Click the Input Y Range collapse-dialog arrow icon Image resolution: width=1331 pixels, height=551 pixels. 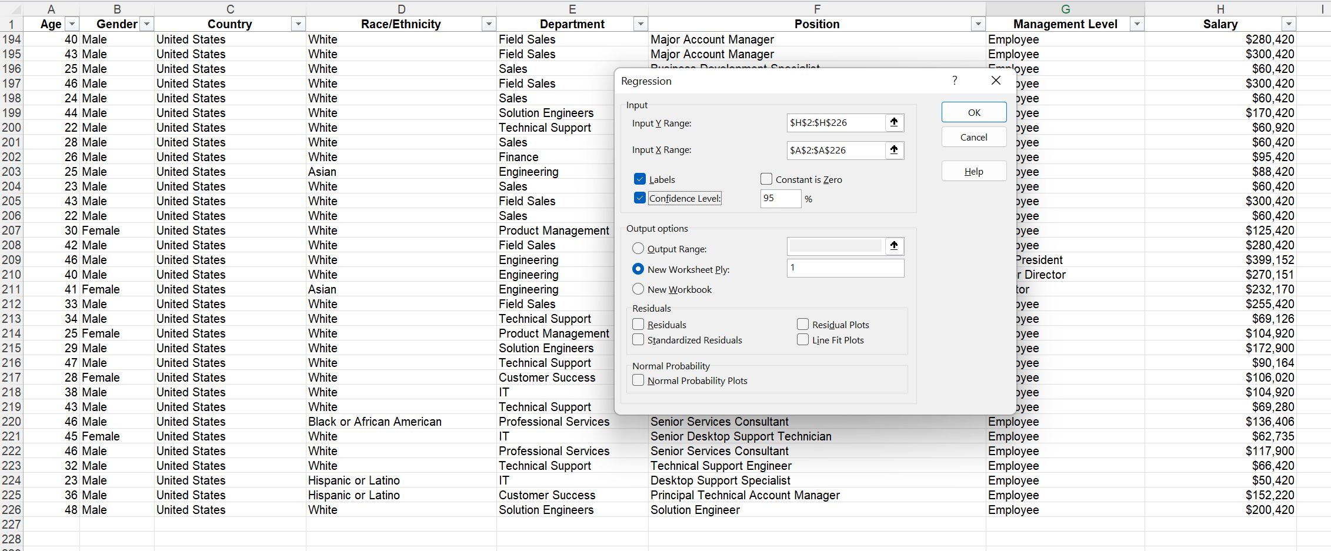coord(894,122)
